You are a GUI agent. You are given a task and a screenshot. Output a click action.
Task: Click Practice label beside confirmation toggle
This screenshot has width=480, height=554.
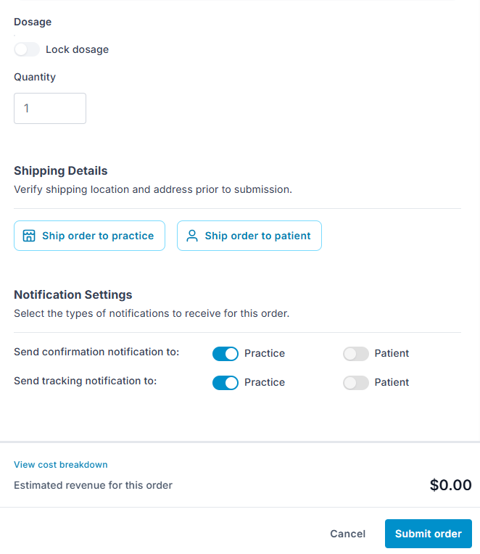pyautogui.click(x=265, y=353)
